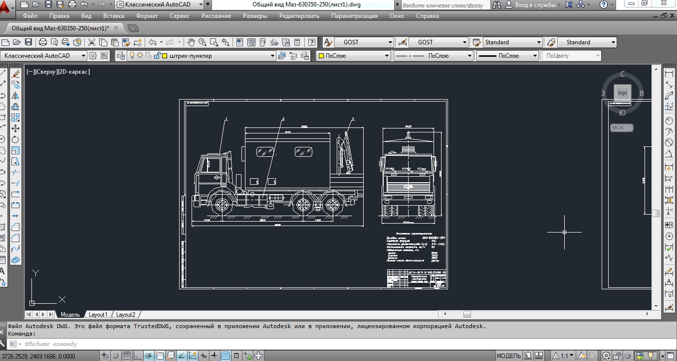Open the Параметризация menu
The width and height of the screenshot is (677, 361).
354,16
